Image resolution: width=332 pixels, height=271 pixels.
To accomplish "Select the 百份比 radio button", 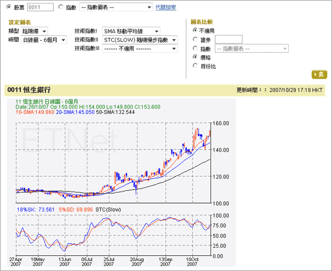I will [x=195, y=66].
